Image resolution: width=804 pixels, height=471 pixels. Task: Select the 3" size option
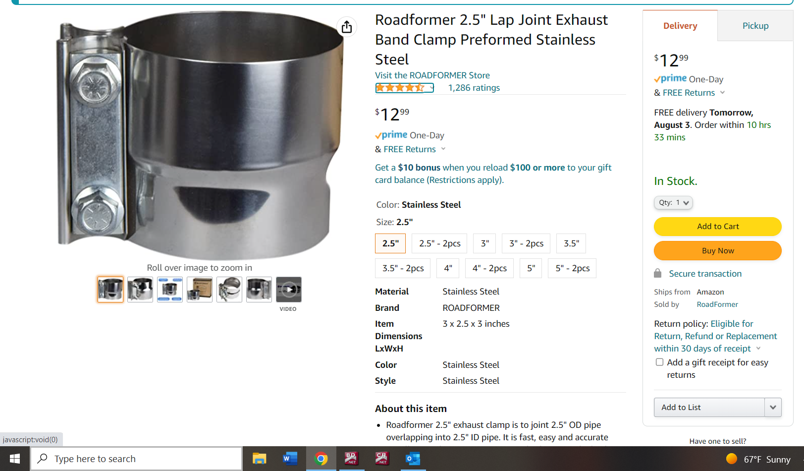coord(484,243)
